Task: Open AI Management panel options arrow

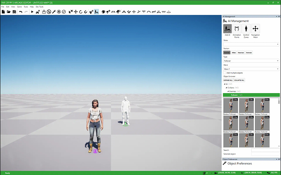Action: (x=277, y=16)
